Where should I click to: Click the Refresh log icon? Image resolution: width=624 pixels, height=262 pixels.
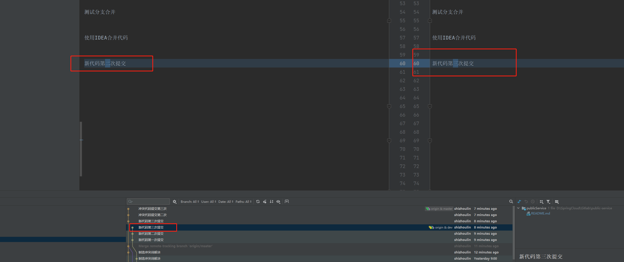(x=258, y=202)
